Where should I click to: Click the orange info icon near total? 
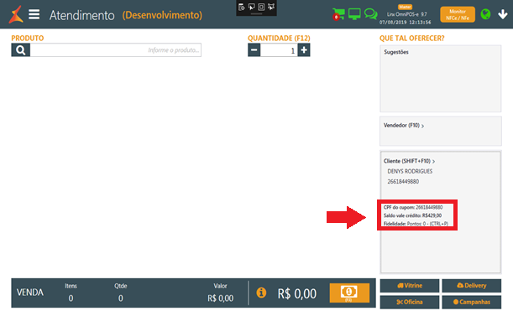[261, 293]
